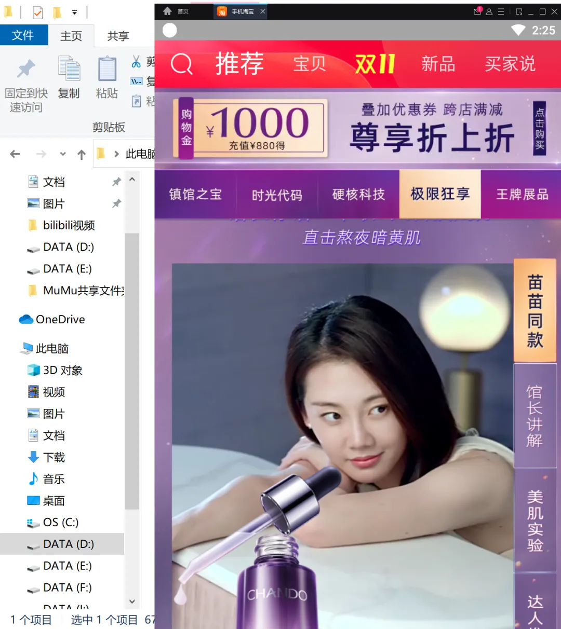
Task: Open the 时光代码 section tab
Action: point(277,195)
